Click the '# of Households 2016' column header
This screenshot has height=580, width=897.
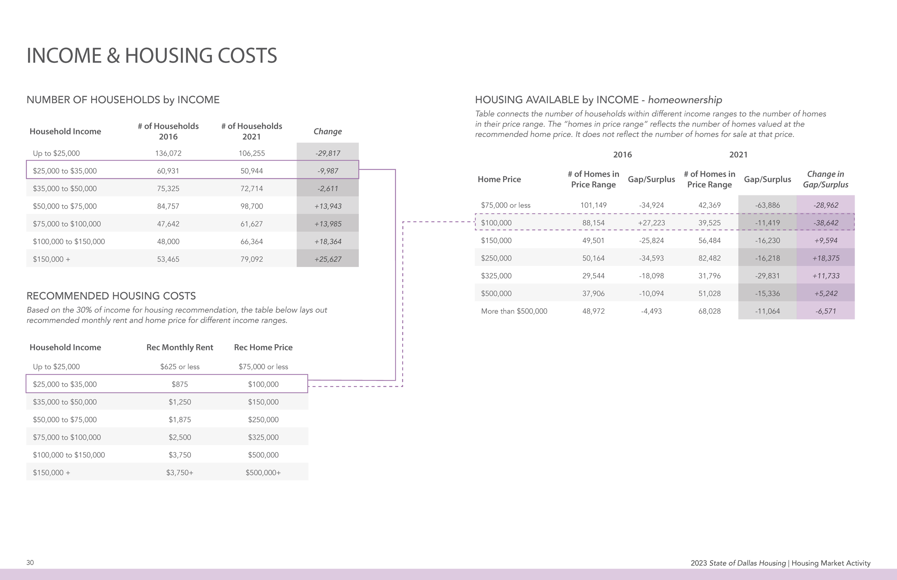168,132
